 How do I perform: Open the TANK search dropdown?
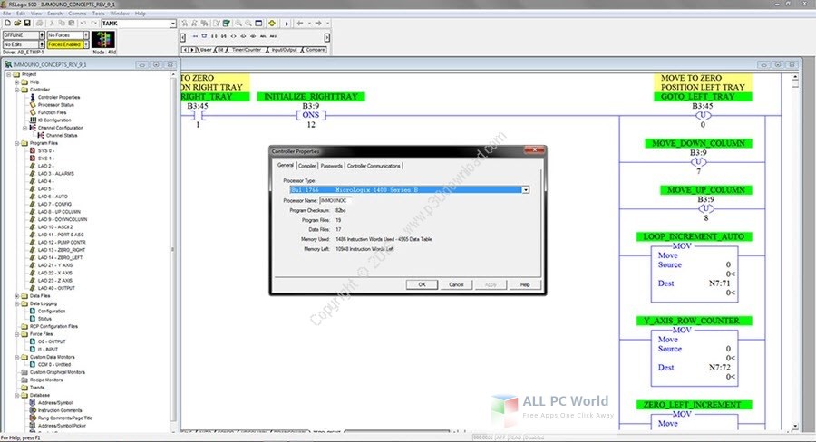coord(173,24)
